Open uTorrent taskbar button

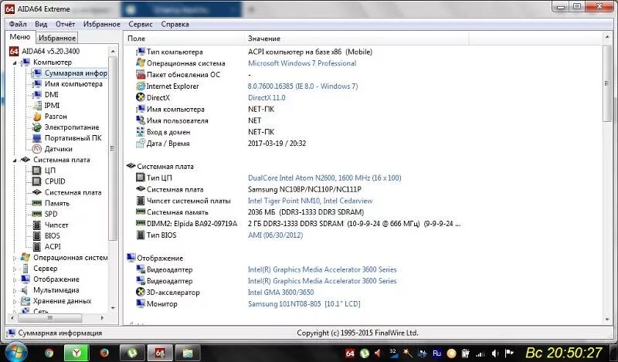pyautogui.click(x=132, y=353)
